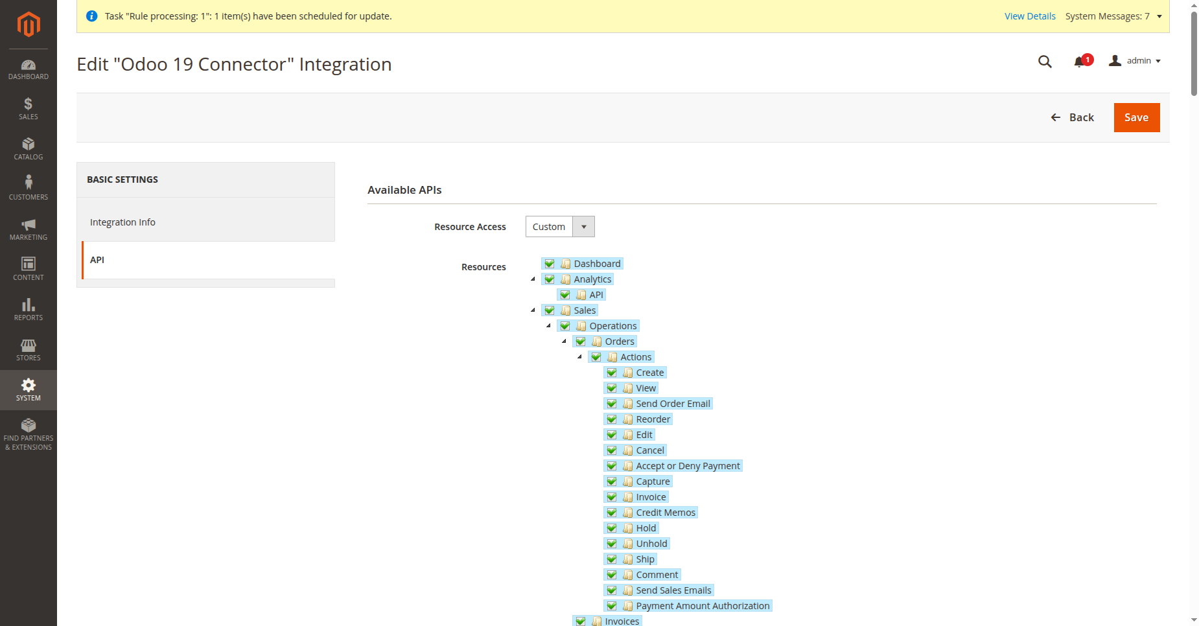Image resolution: width=1199 pixels, height=626 pixels.
Task: Click the search magnifier icon
Action: (x=1045, y=62)
